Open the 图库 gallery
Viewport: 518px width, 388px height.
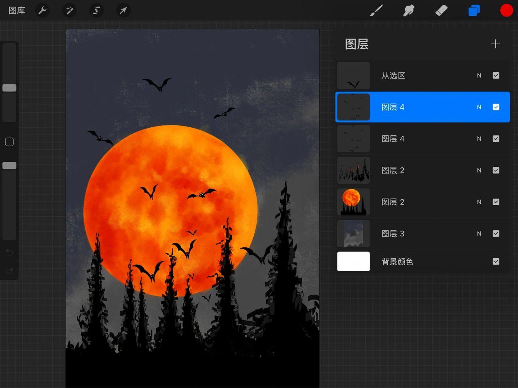[17, 11]
